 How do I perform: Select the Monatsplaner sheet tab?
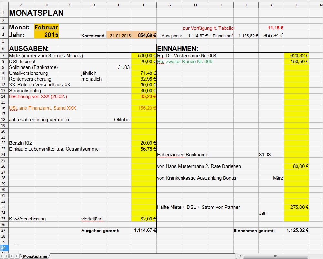[34, 256]
